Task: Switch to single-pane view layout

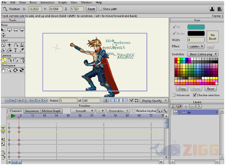Action: pos(113,100)
